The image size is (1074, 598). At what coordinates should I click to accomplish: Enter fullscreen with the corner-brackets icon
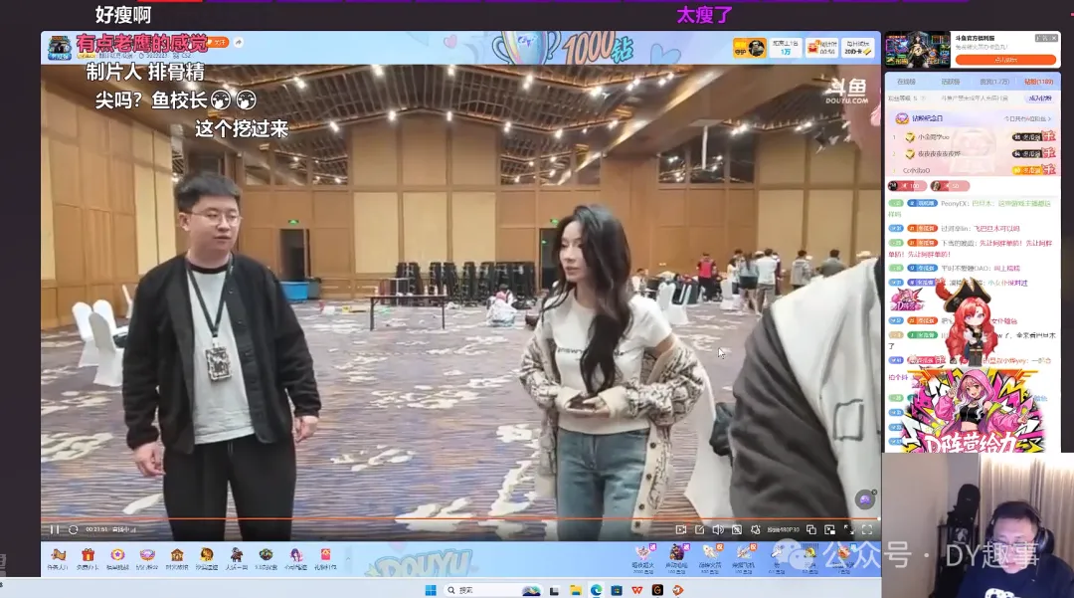coord(867,529)
